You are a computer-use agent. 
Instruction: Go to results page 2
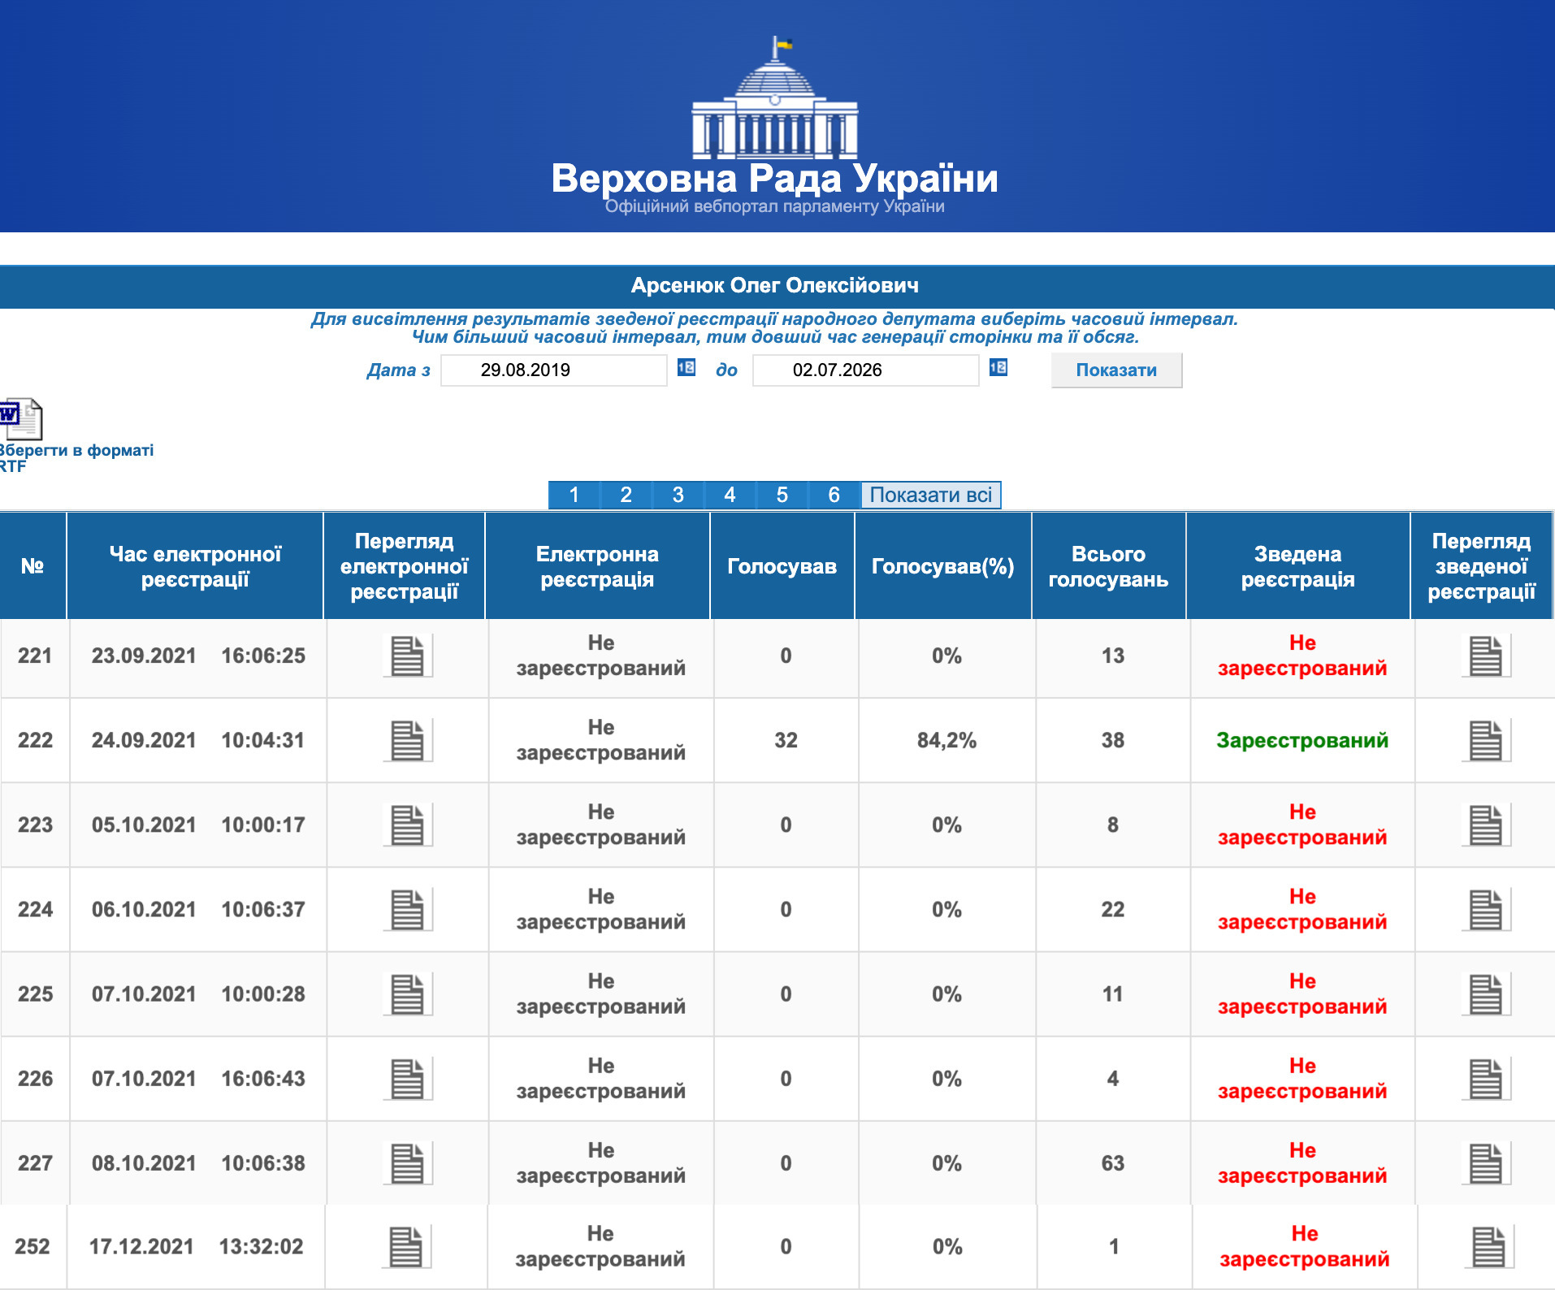point(626,495)
